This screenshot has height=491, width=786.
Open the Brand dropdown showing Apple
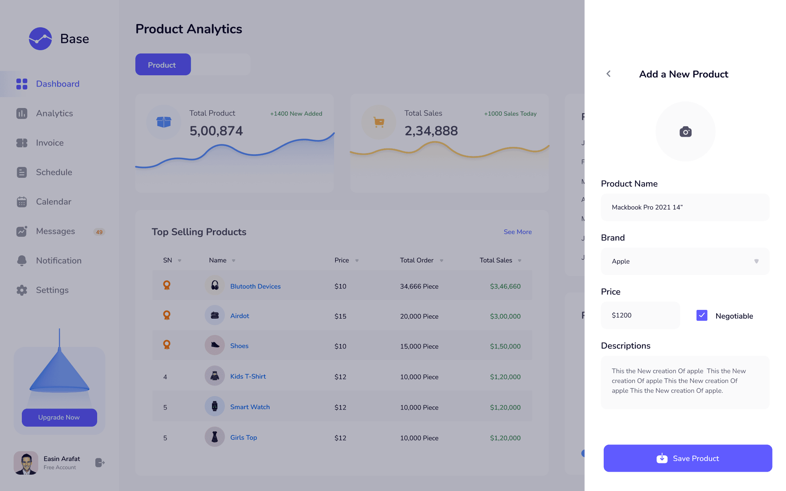[685, 261]
